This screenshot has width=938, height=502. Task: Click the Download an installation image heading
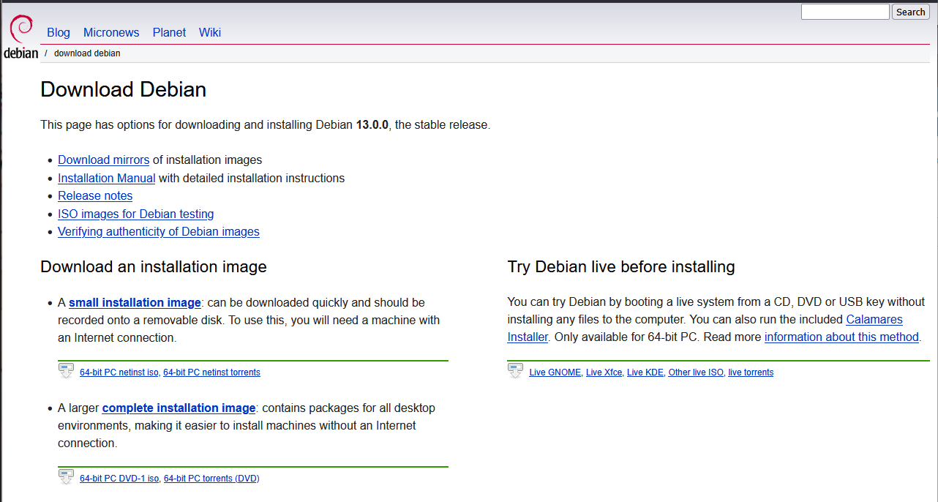tap(154, 266)
